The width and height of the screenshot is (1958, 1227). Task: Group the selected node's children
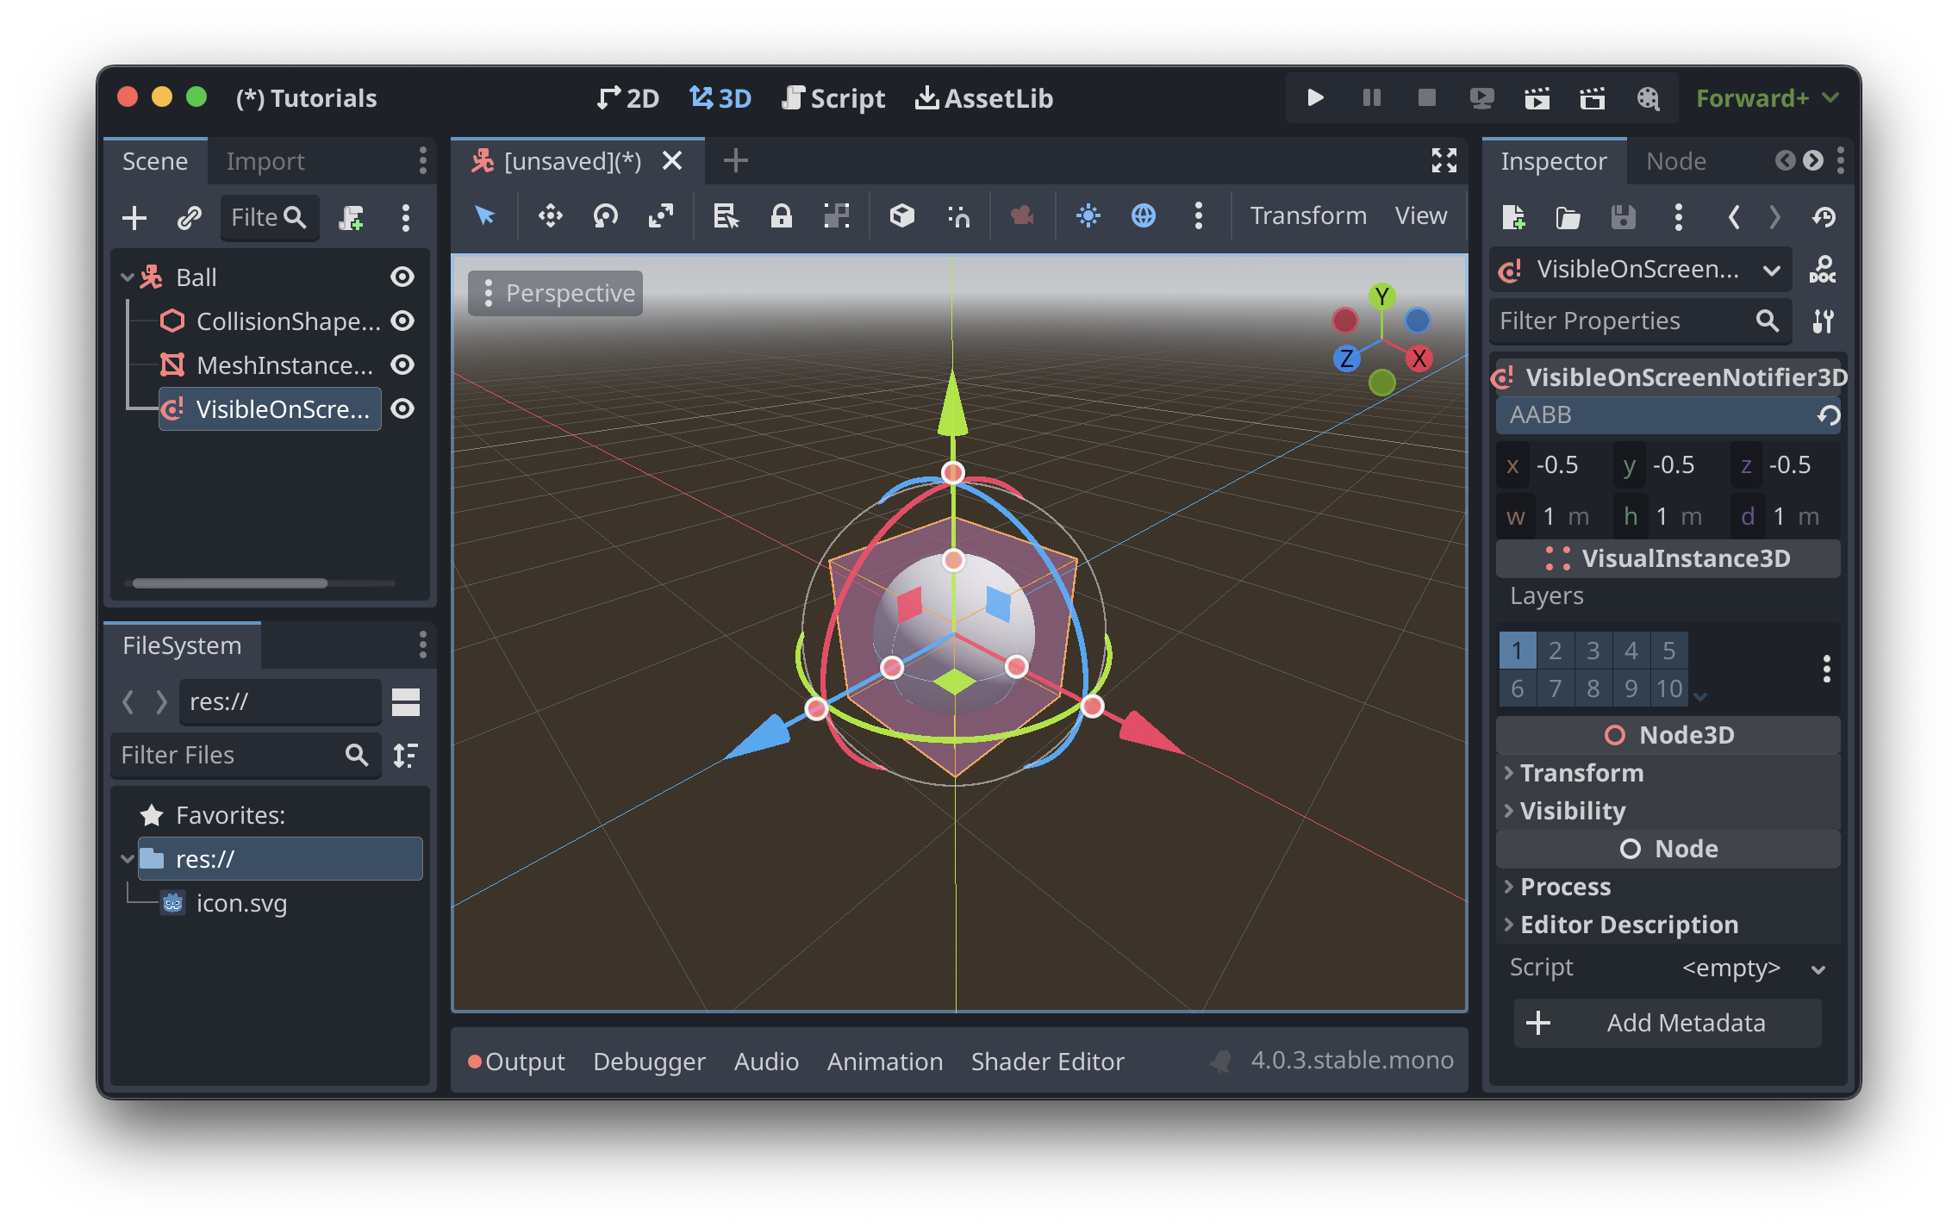[836, 215]
